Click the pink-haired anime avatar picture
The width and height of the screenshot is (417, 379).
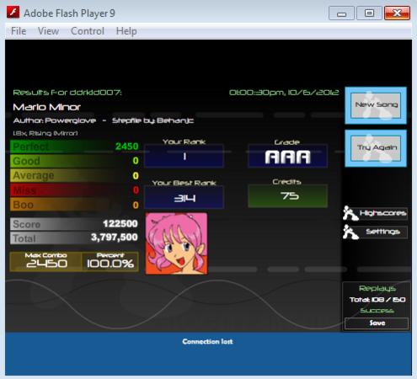click(x=176, y=243)
